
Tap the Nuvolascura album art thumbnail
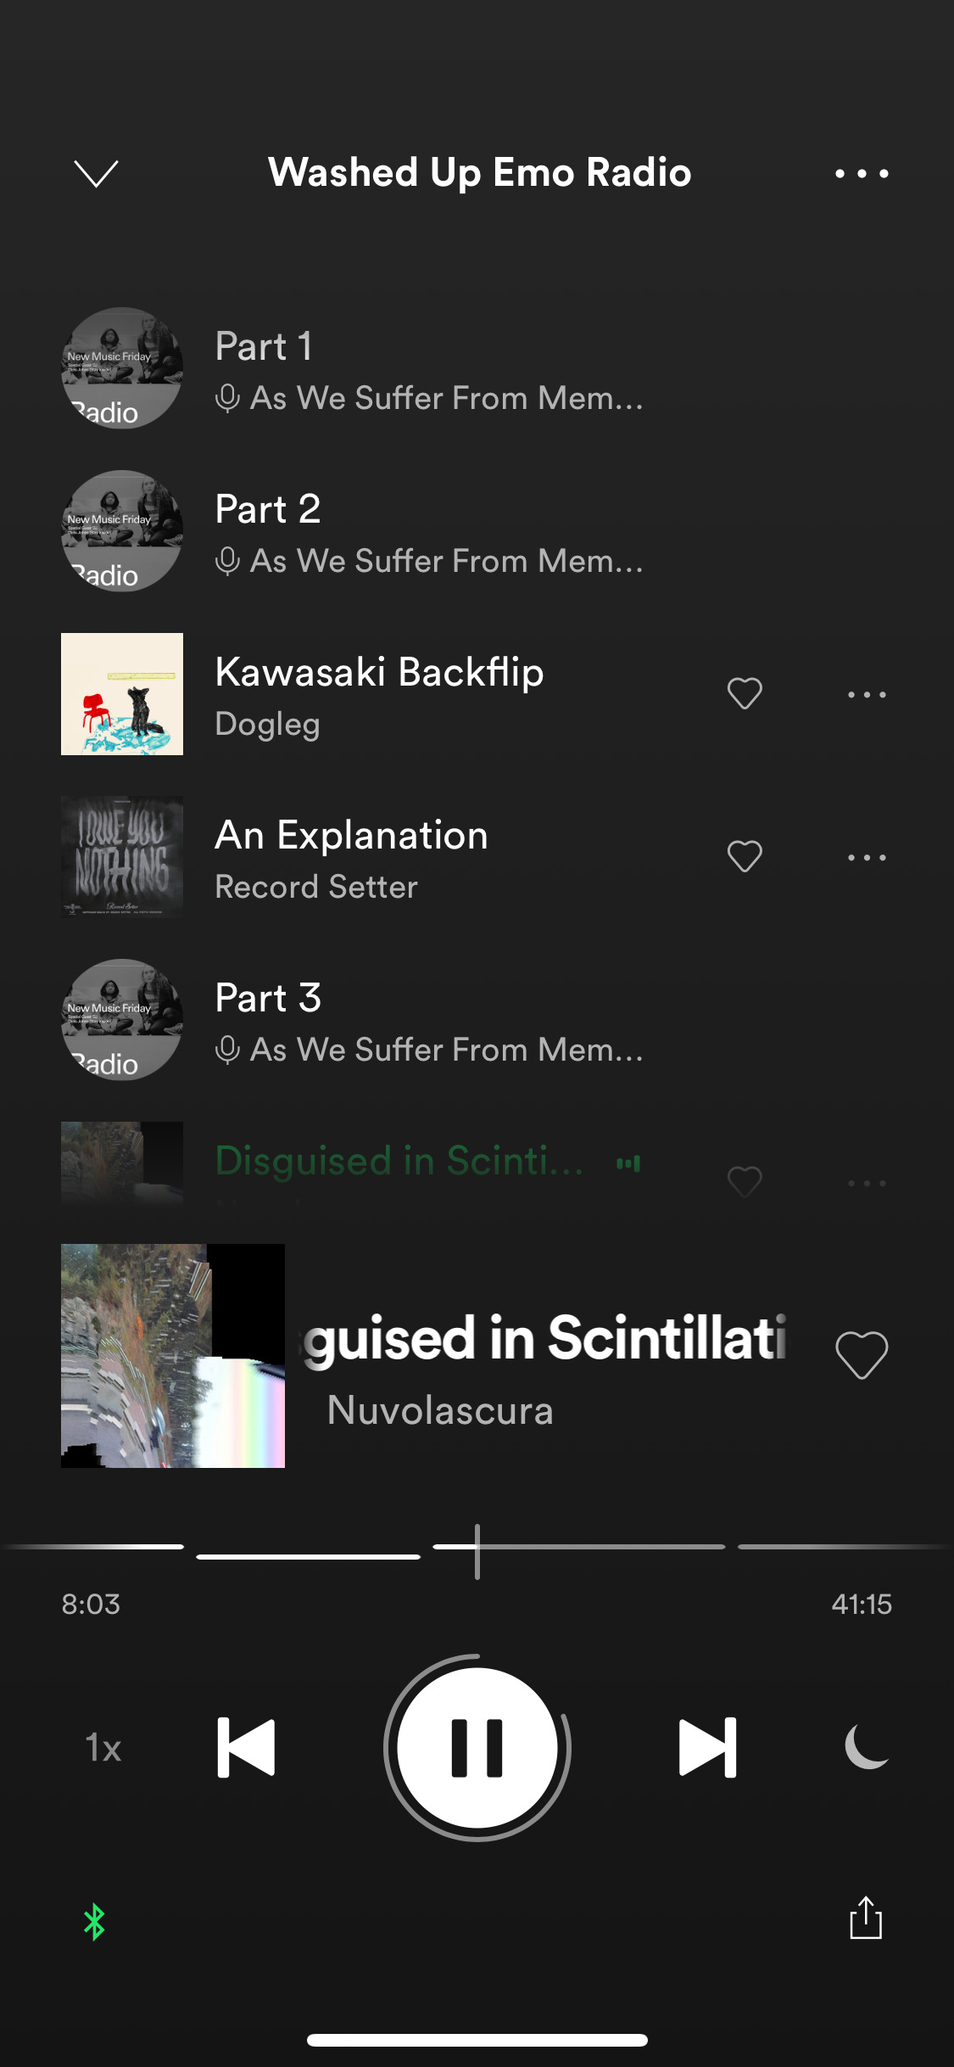click(x=173, y=1356)
